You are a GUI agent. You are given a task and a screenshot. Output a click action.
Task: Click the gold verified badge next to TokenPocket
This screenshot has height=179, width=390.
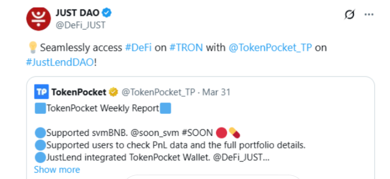pos(114,92)
